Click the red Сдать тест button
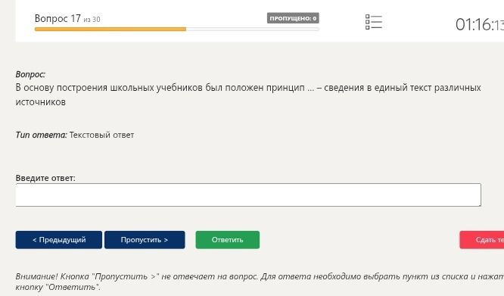This screenshot has height=296, width=504. [482, 240]
